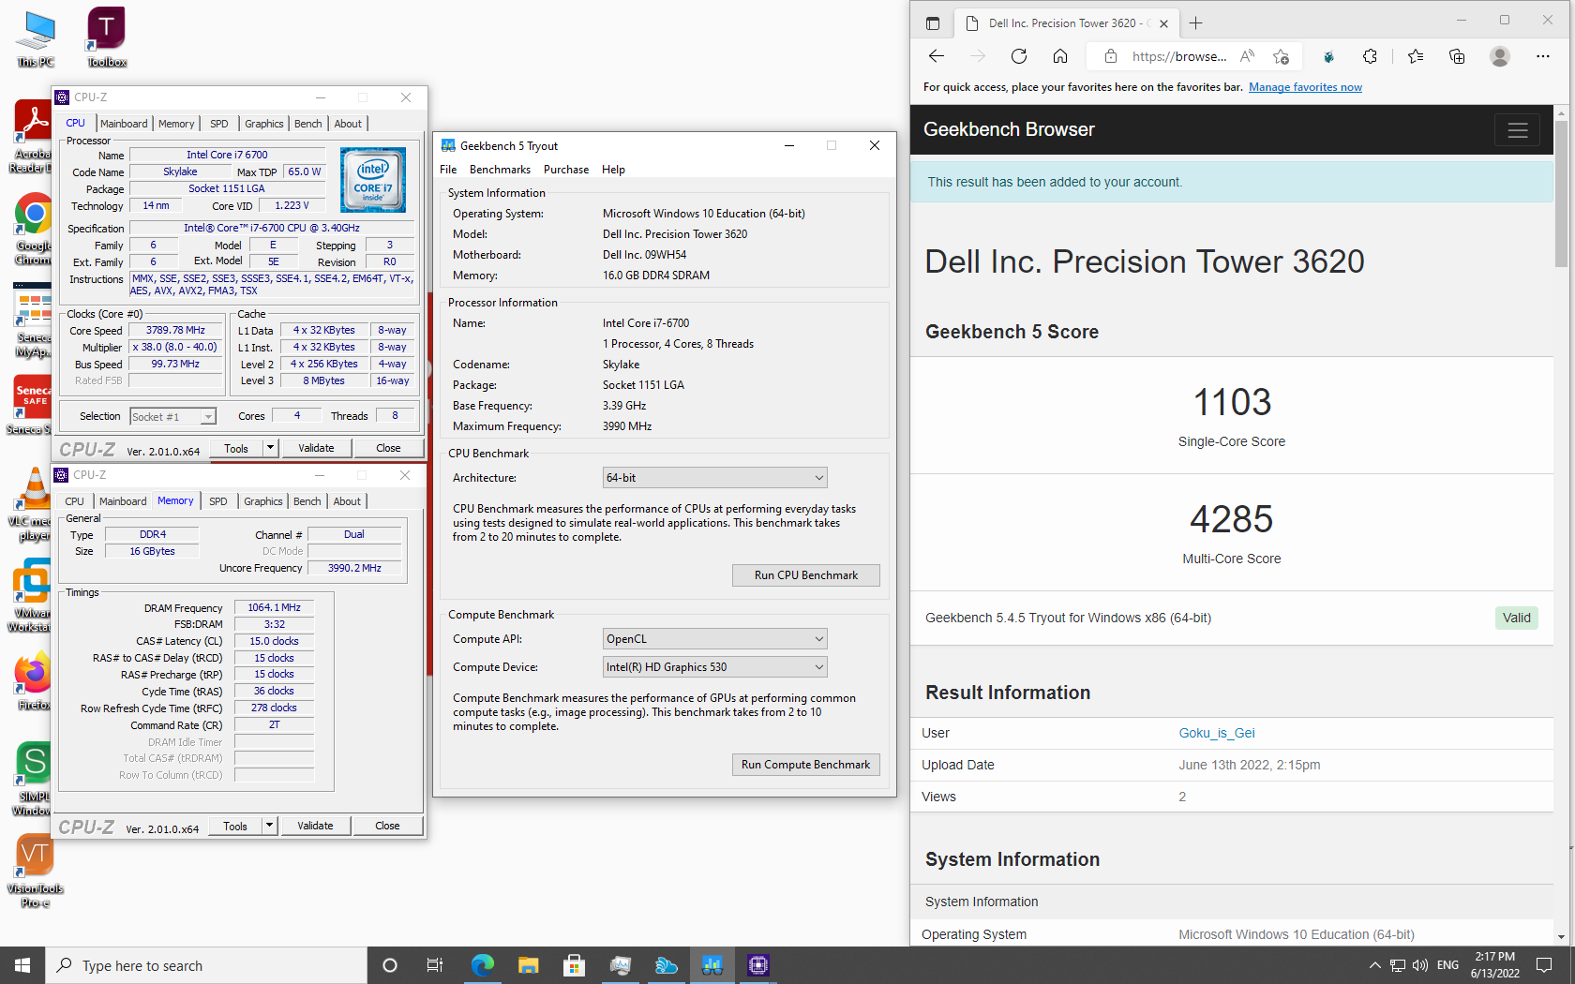1575x984 pixels.
Task: Open Cortana from the taskbar
Action: point(390,965)
